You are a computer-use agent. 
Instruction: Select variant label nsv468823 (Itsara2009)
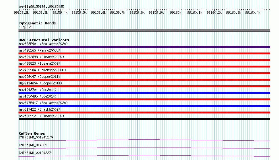point(39,63)
